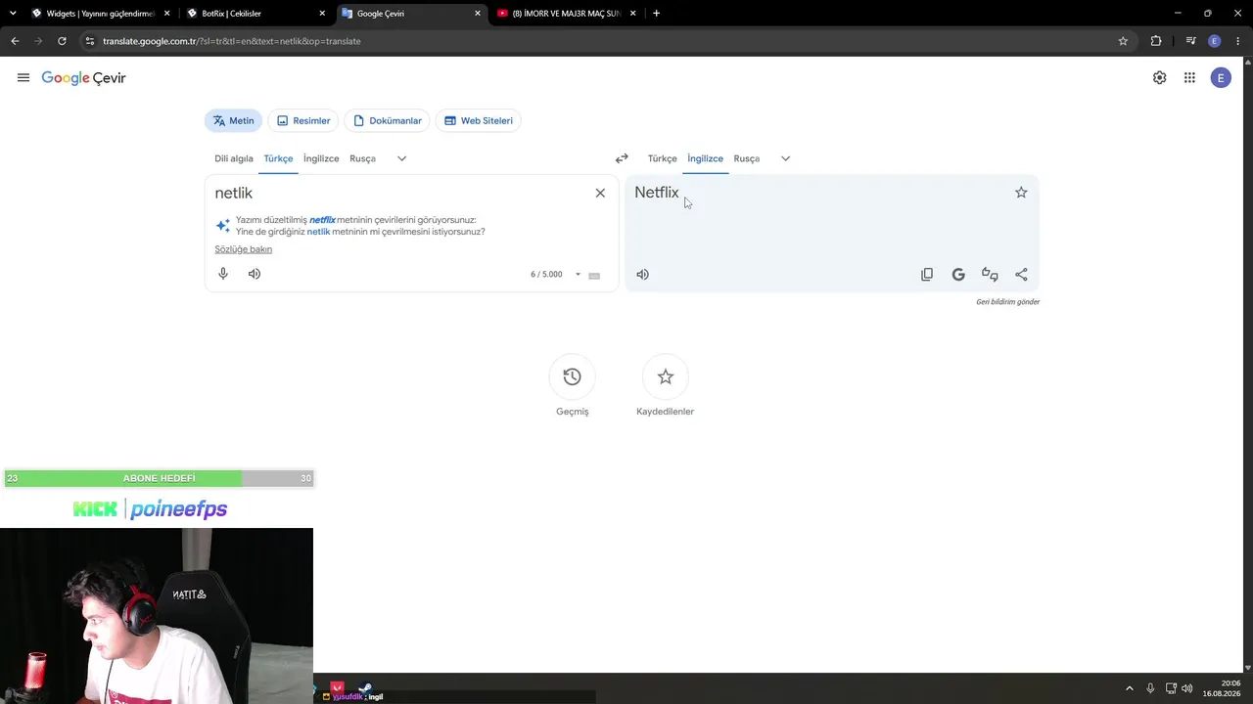Rate this translation with thumbs icon
Screen dimensions: 1253x704
point(990,275)
